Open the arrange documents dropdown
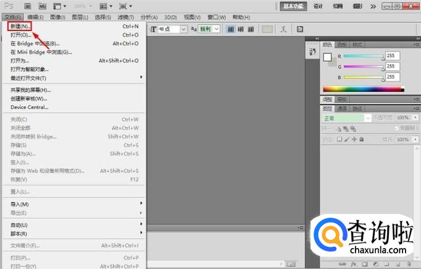The height and width of the screenshot is (269, 421). point(106,6)
